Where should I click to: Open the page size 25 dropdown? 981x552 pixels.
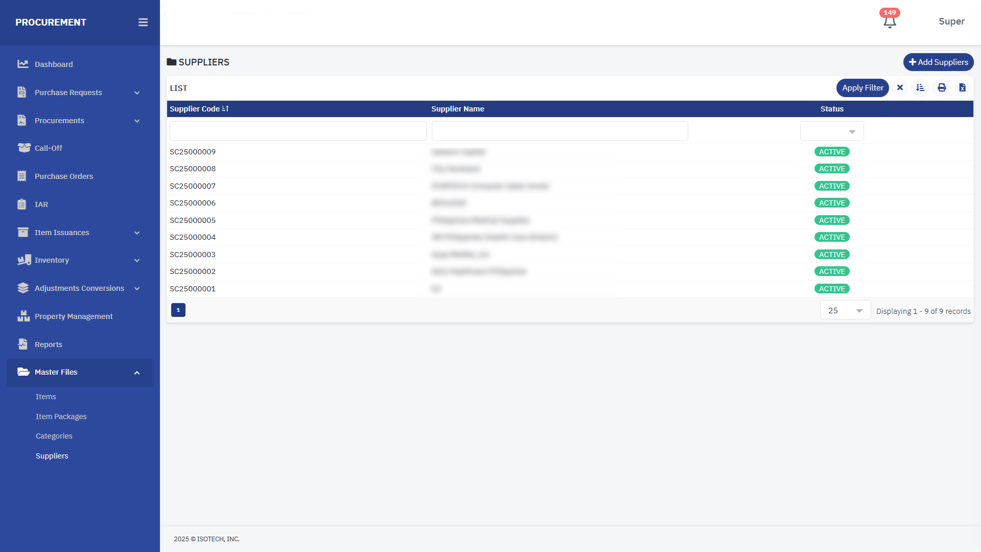[x=845, y=311]
